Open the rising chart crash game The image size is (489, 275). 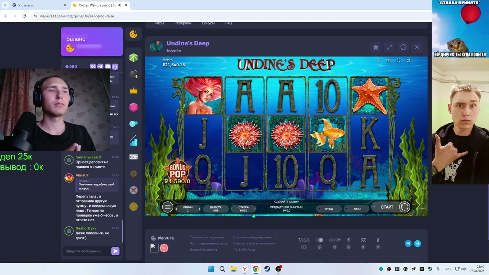[133, 141]
